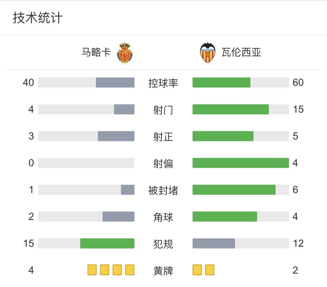The image size is (327, 287).
Task: Select the 被封堵 blocked shots label
Action: point(163,190)
